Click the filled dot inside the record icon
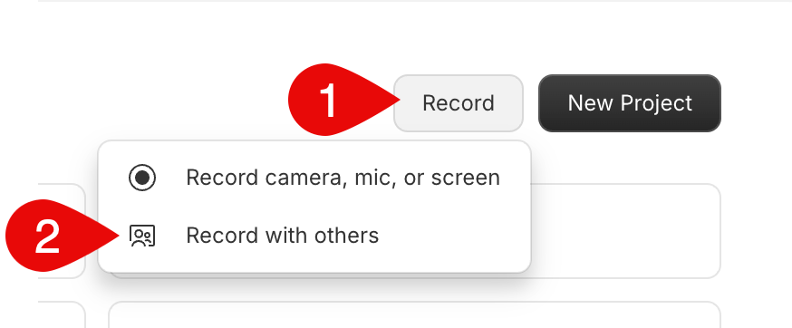 (142, 178)
